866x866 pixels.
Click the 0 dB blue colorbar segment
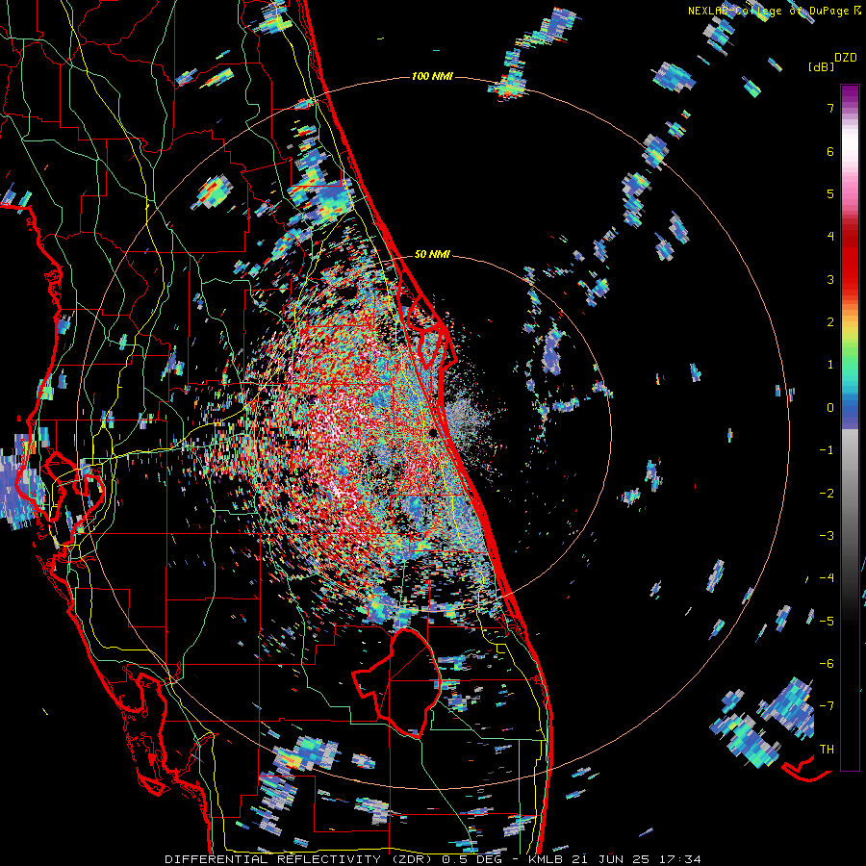pyautogui.click(x=850, y=407)
